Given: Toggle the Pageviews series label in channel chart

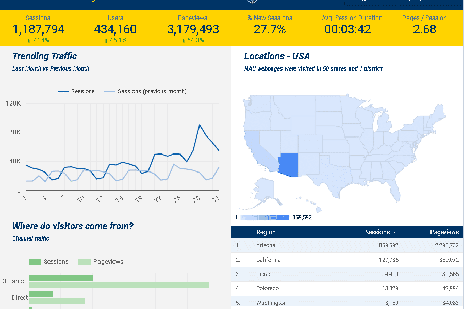Looking at the screenshot, I should tap(108, 262).
